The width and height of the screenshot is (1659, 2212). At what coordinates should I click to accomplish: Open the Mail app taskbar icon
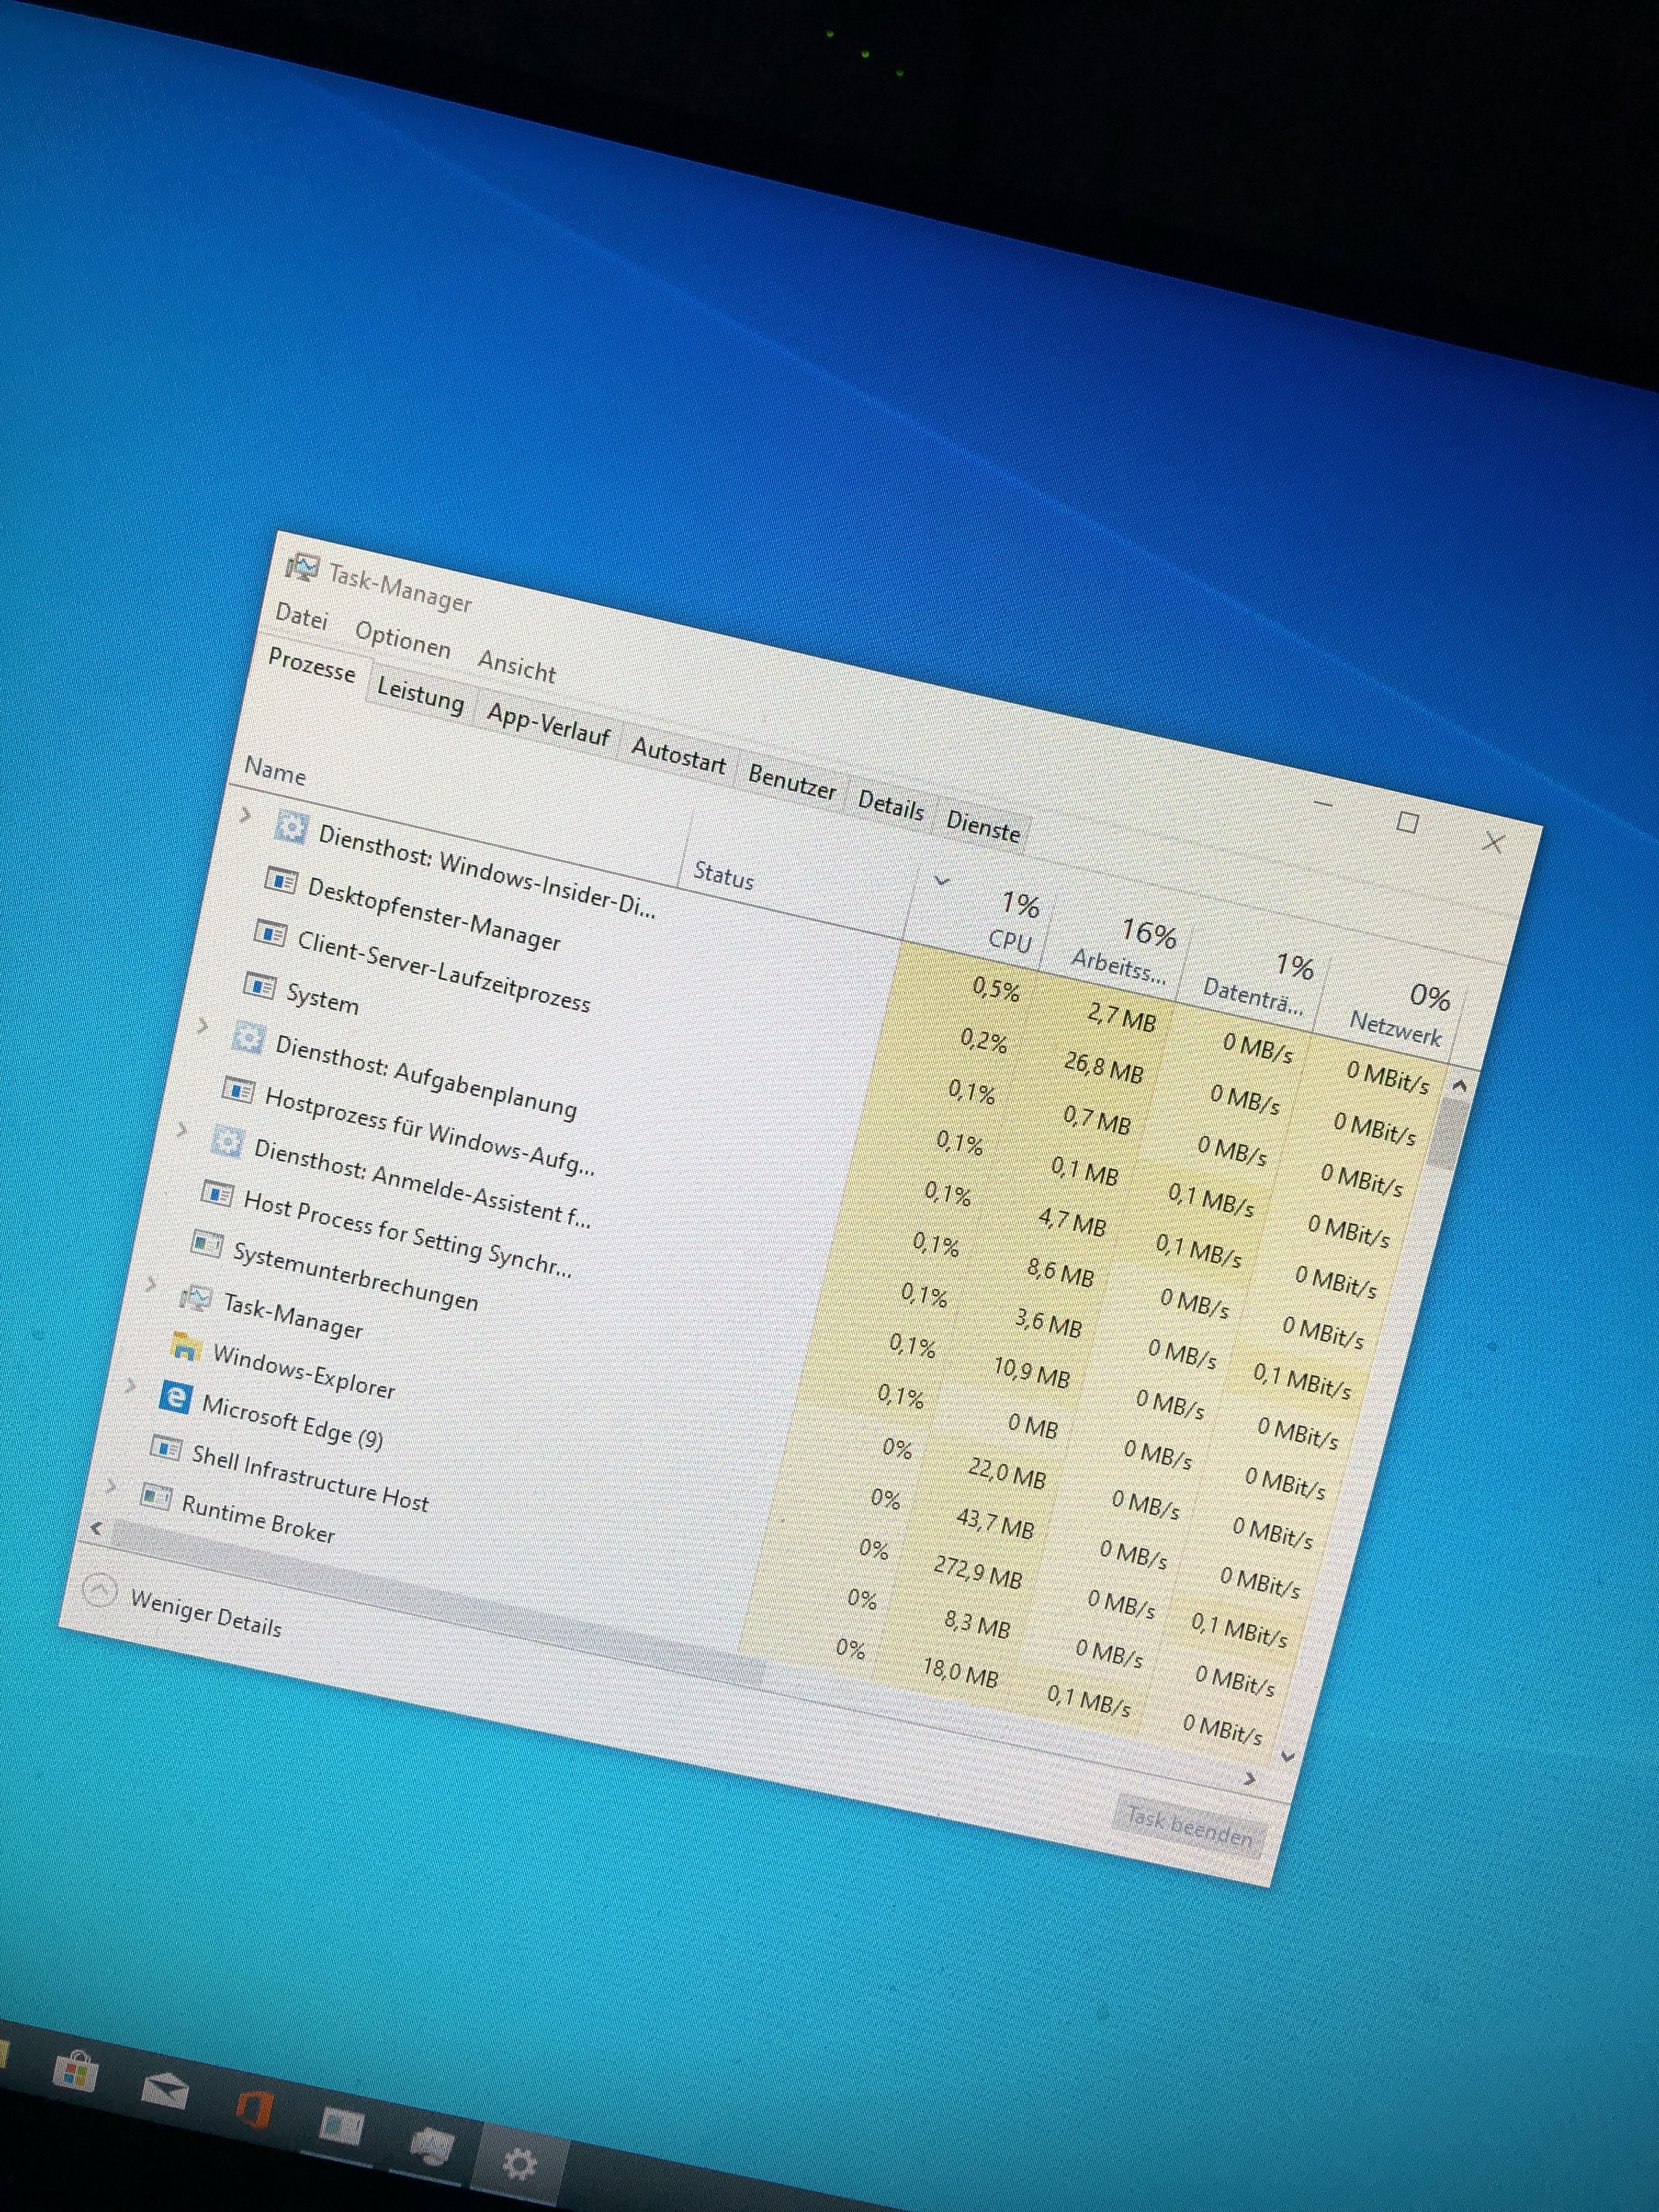click(165, 2091)
